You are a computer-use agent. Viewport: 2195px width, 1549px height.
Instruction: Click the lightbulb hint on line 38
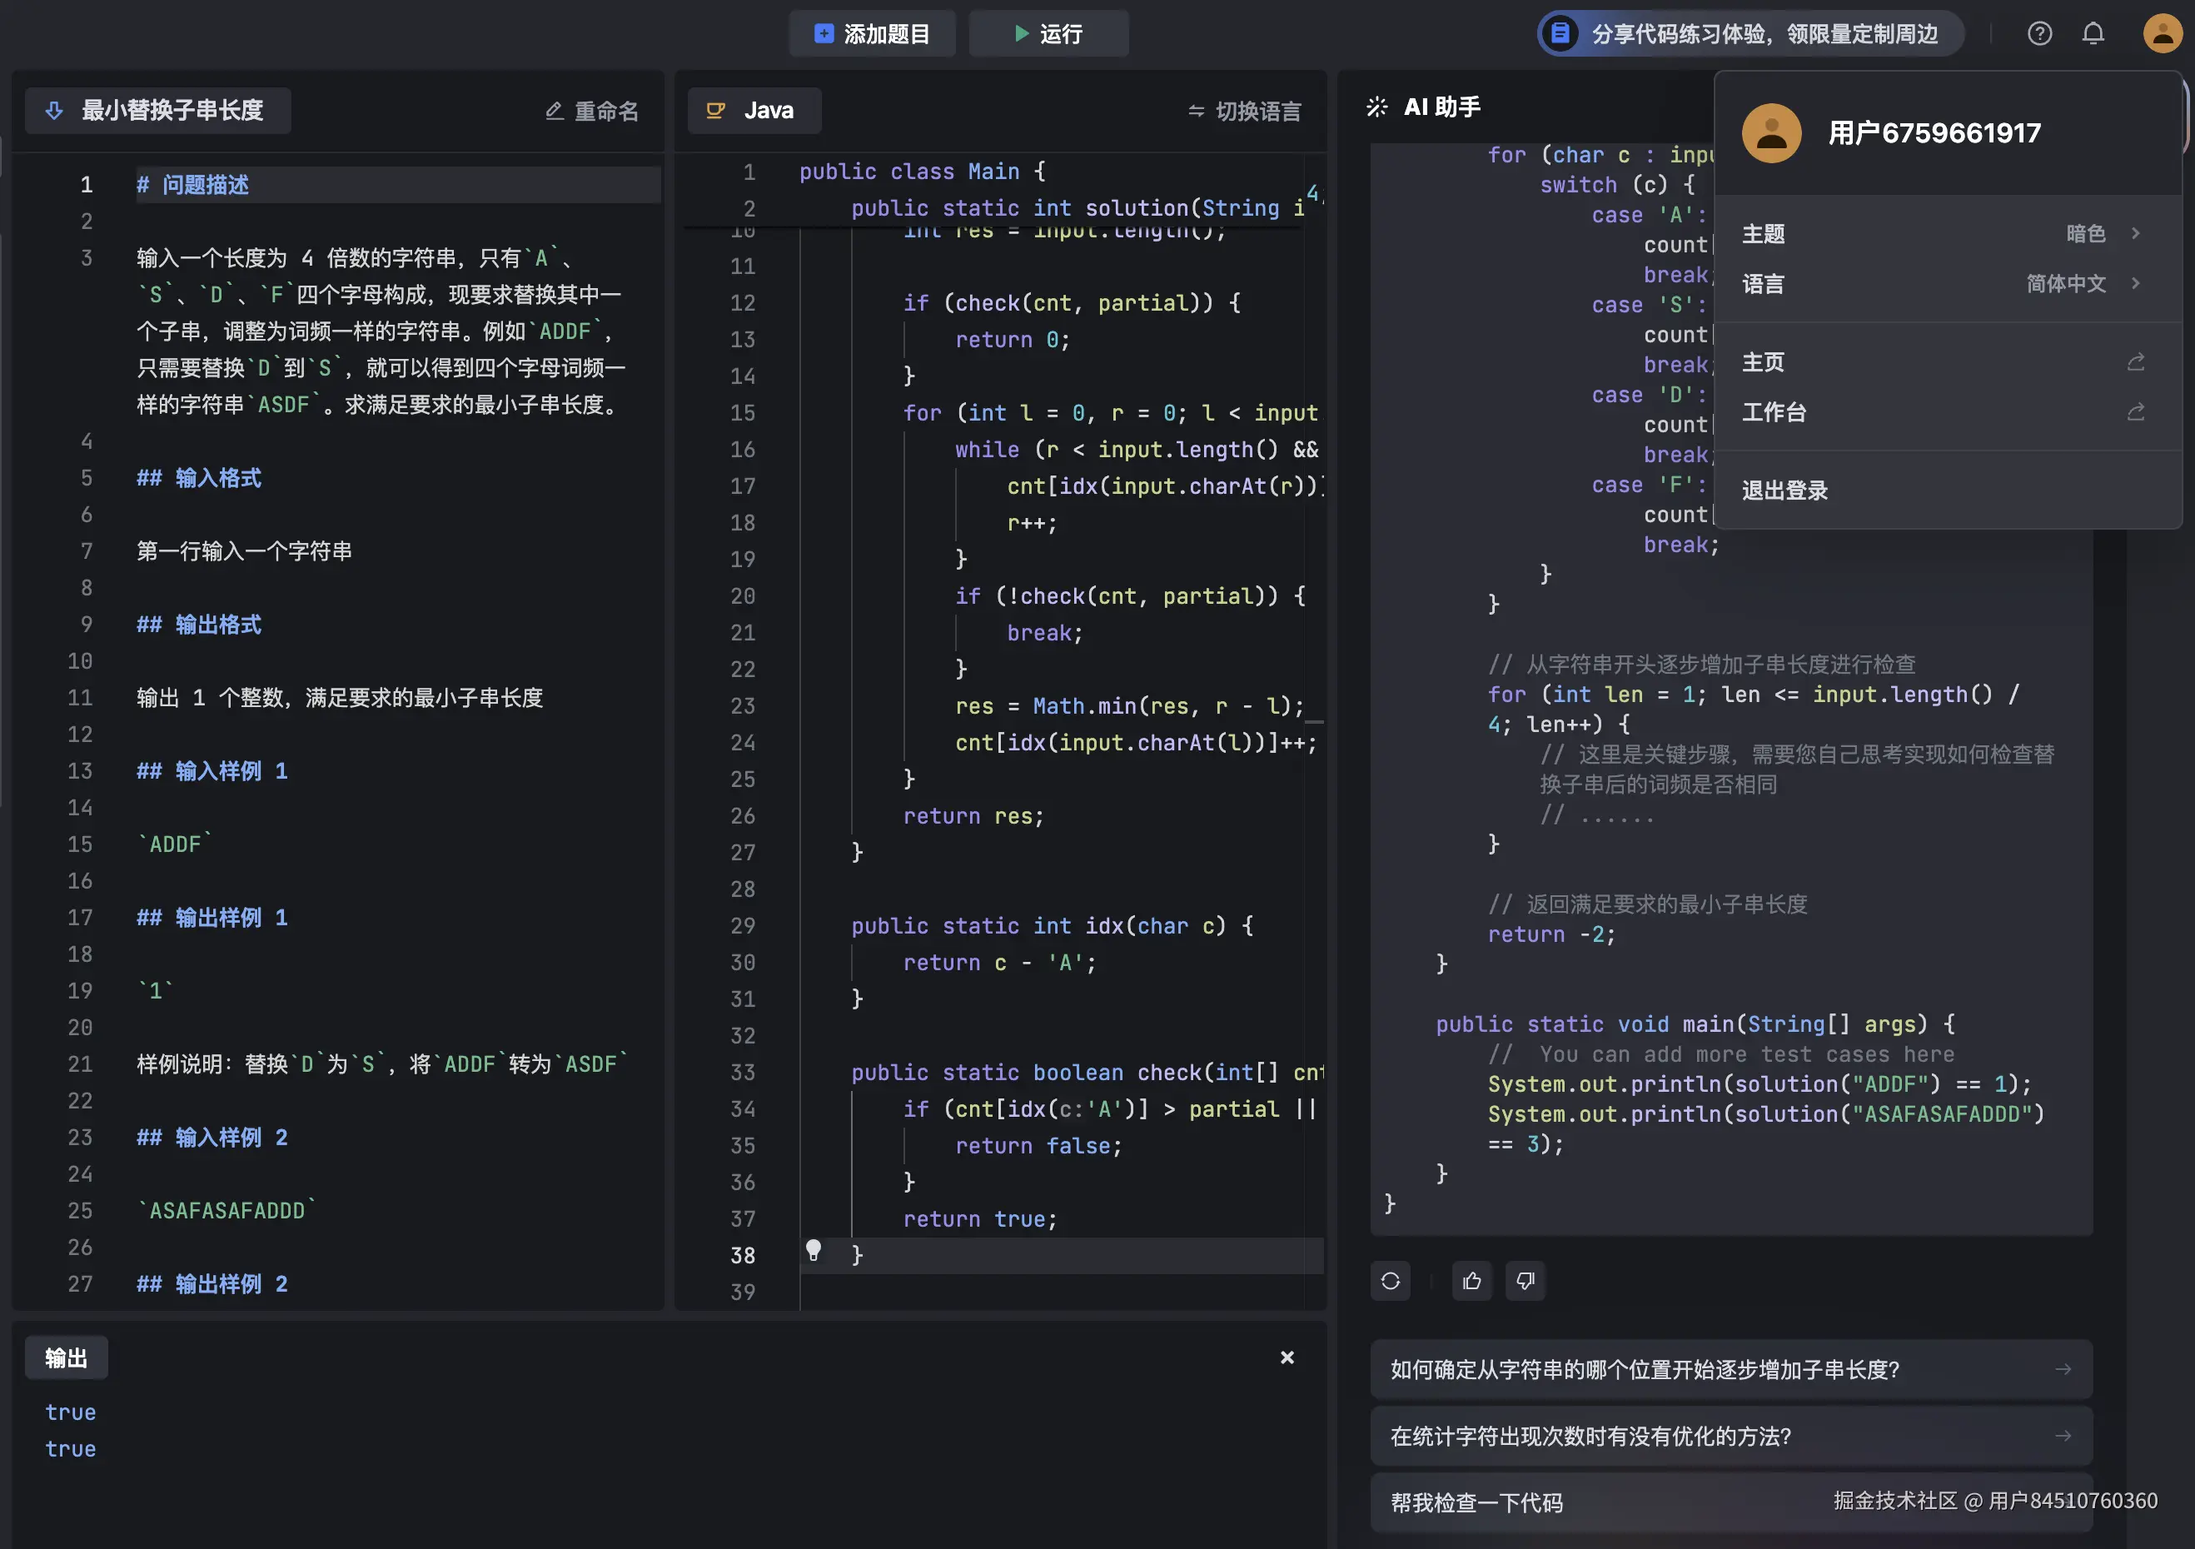[814, 1250]
